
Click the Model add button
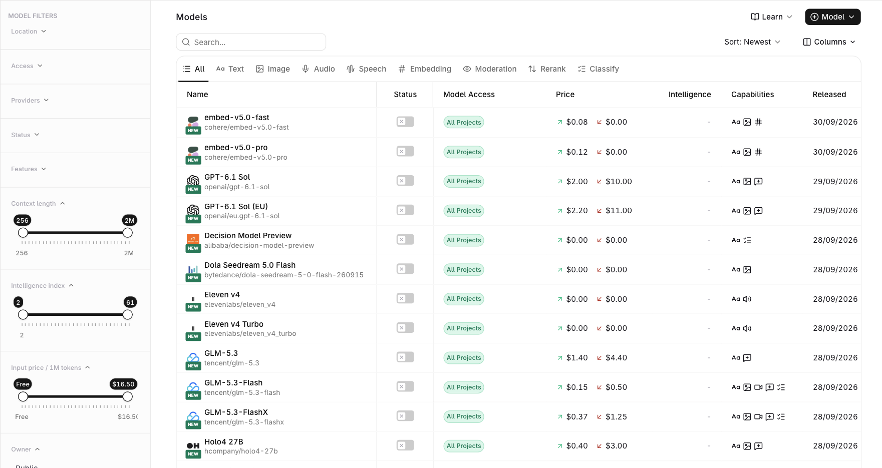[832, 17]
